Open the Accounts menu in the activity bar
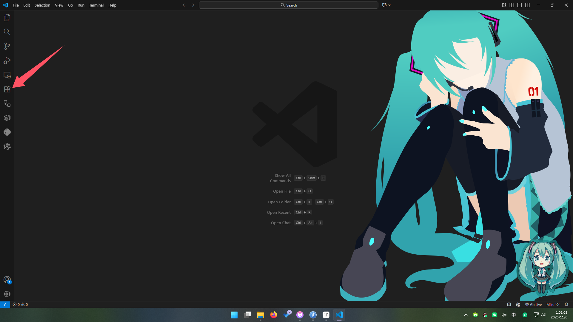 [7, 280]
